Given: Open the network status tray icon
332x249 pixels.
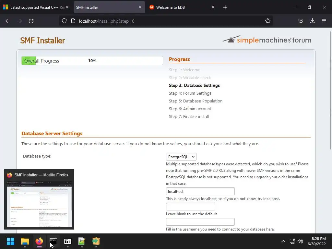Looking at the screenshot, I should [292, 241].
